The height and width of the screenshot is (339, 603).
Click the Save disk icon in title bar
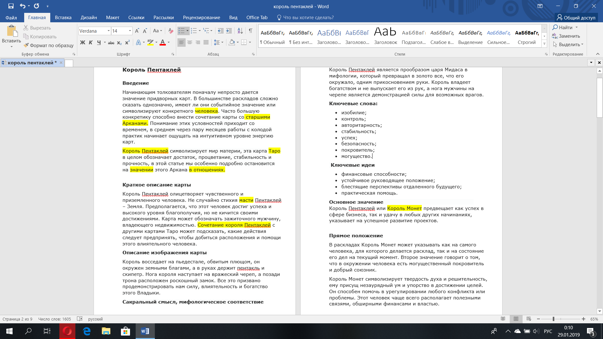click(x=11, y=6)
